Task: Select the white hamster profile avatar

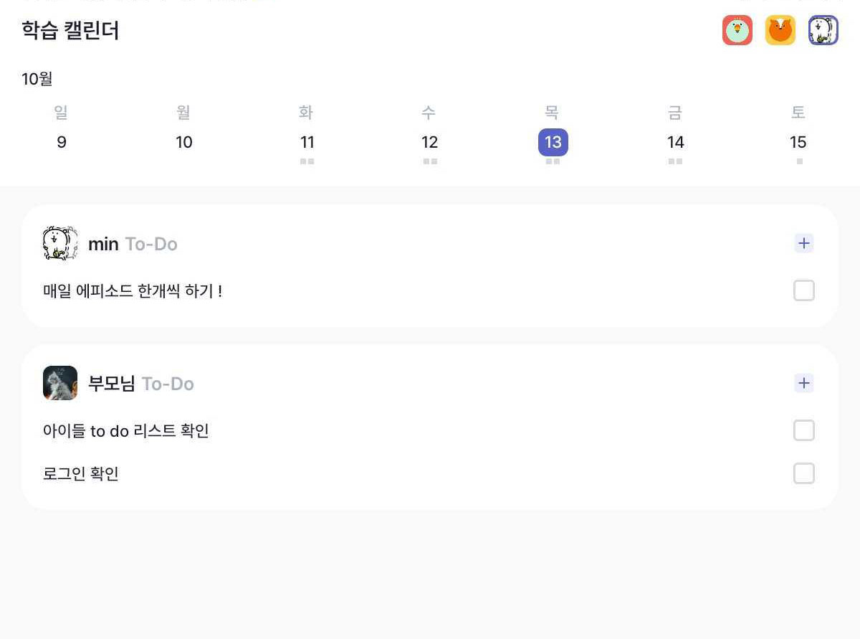Action: (823, 30)
